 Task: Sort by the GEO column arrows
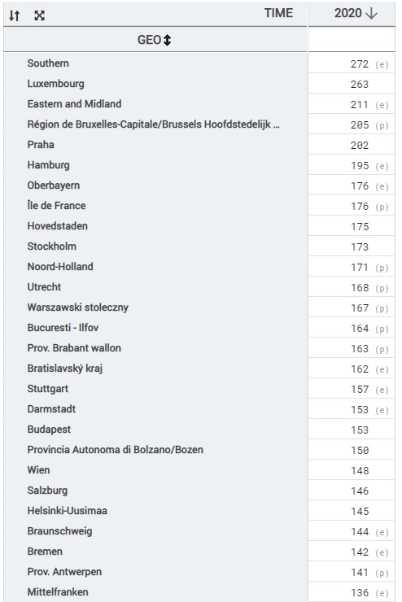click(x=167, y=40)
